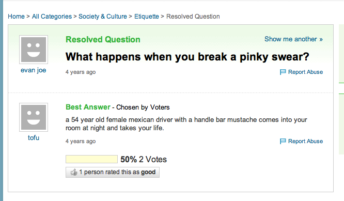
Task: Click tofu's smiley avatar icon
Action: (x=34, y=117)
